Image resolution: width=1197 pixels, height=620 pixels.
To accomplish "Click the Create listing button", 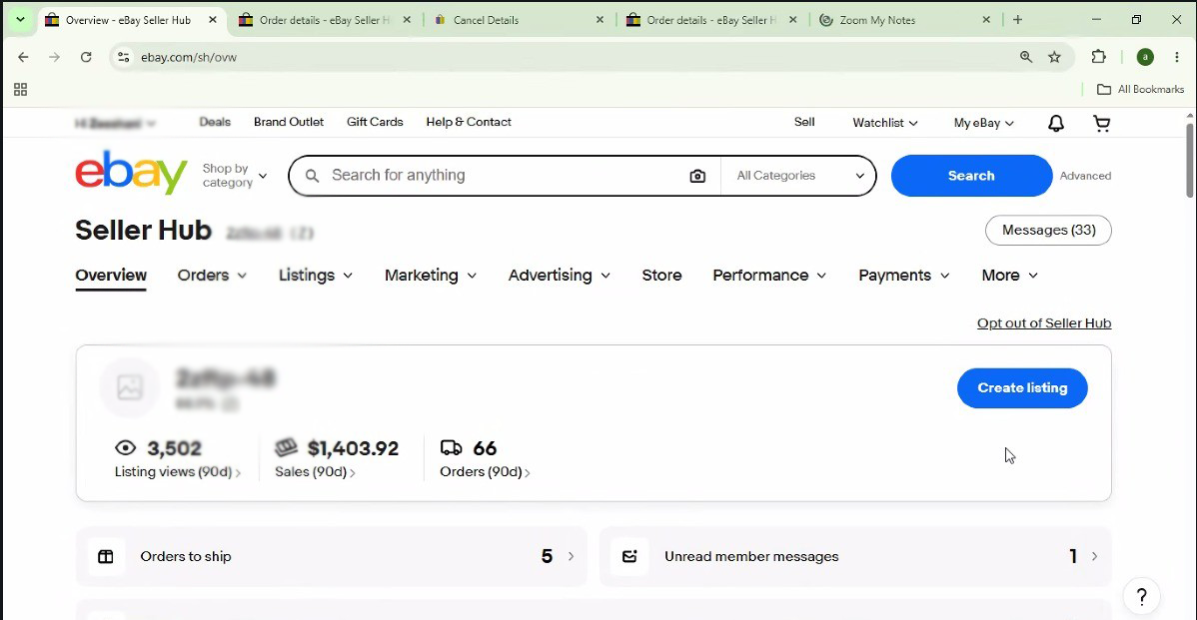I will 1022,388.
